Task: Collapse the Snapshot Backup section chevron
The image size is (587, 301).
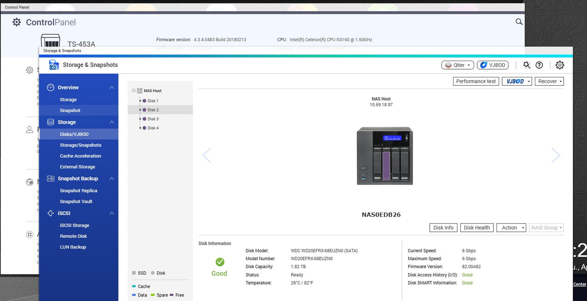Action: 112,178
